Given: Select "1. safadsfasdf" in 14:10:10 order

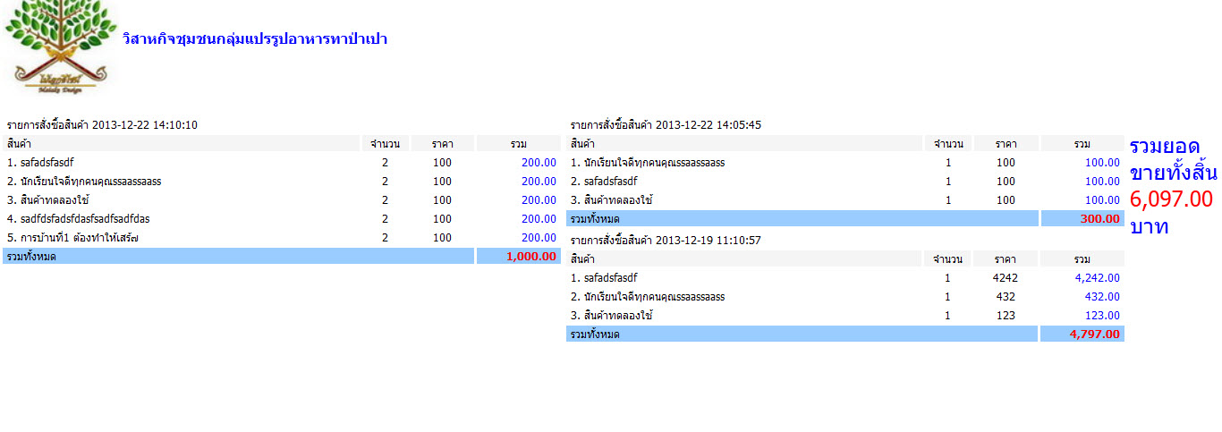Looking at the screenshot, I should [x=40, y=163].
